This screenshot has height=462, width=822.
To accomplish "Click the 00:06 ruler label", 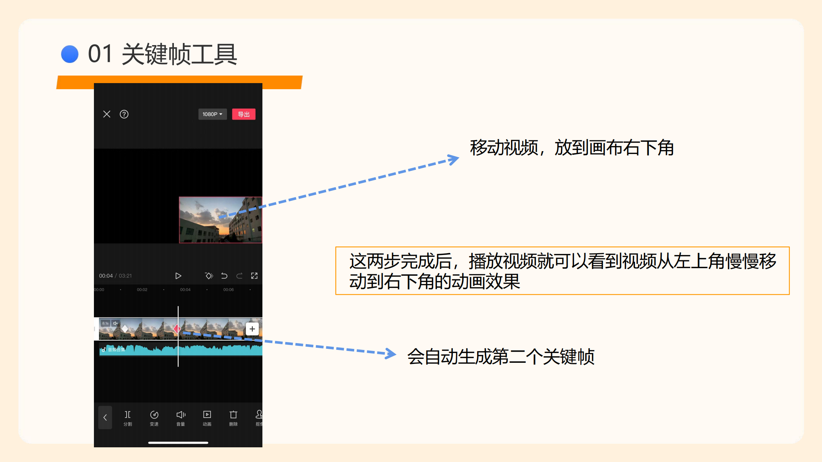I will pyautogui.click(x=229, y=290).
